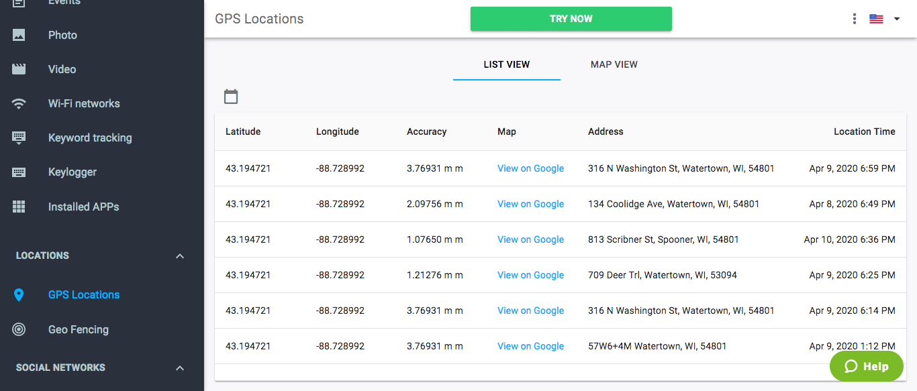Screen dimensions: 917x391
Task: Click the Wi-Fi networks icon
Action: click(19, 103)
